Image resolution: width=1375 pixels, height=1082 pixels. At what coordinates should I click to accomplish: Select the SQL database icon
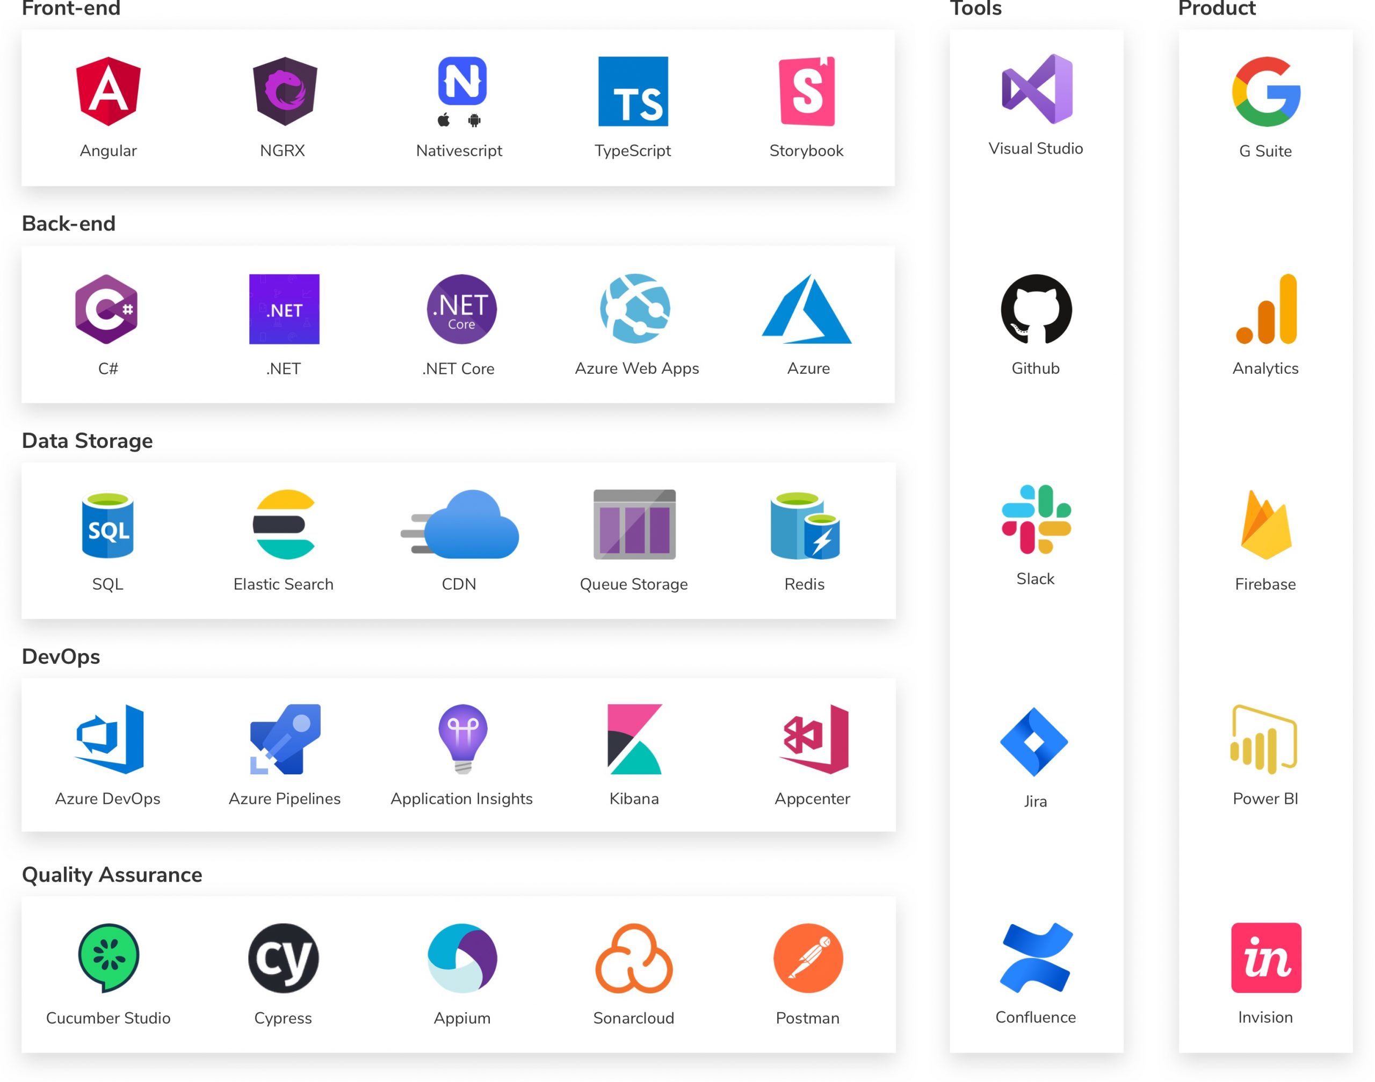point(108,525)
